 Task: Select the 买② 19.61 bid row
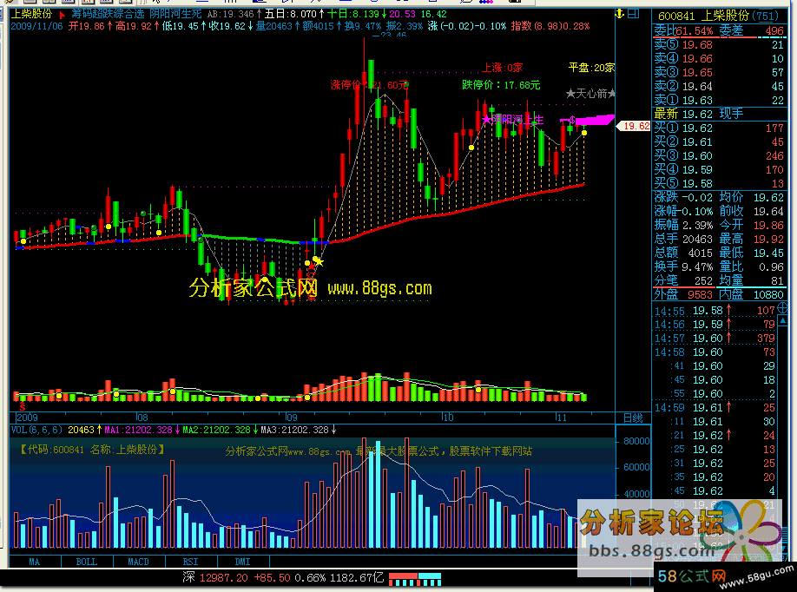(x=719, y=141)
